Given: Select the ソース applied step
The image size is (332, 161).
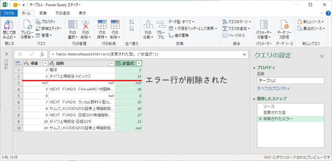Looking at the screenshot, I should [290, 107].
